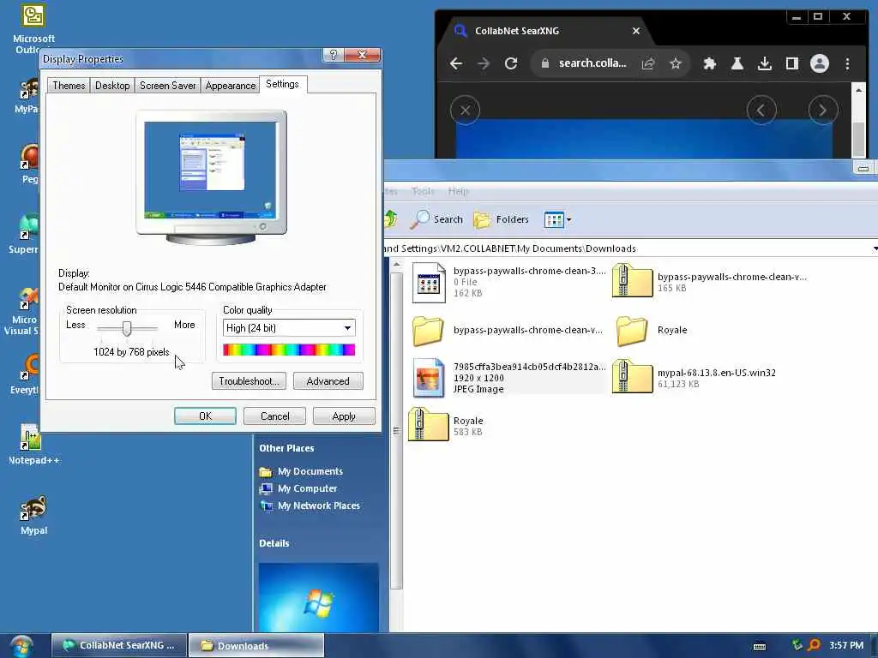Toggle Folders pane in Explorer toolbar
This screenshot has width=878, height=658.
pos(501,219)
